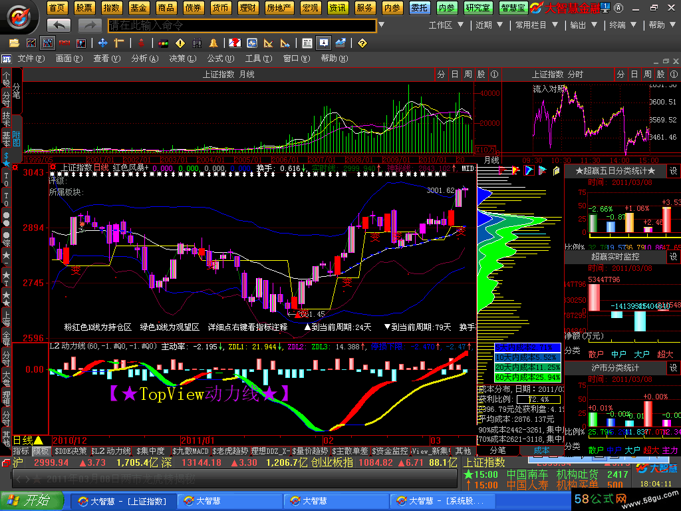The height and width of the screenshot is (511, 681).
Task: Click the yellow exclamation warning diamond icon
Action: (180, 43)
